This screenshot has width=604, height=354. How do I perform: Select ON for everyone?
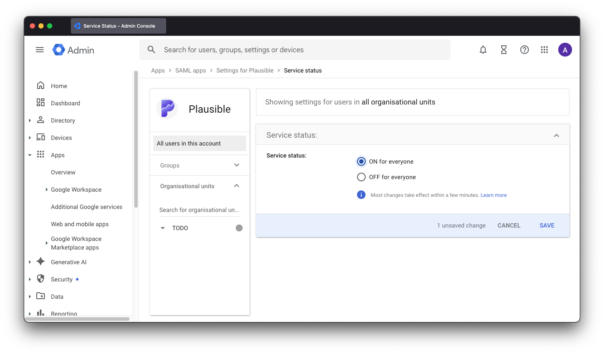tap(361, 161)
